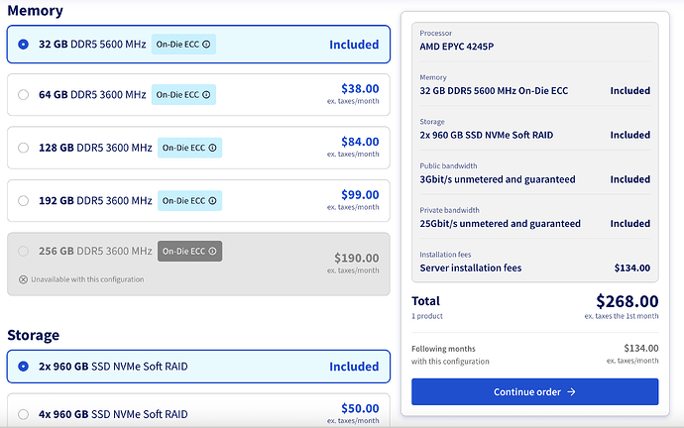Click info icon on 64 GB On-Die ECC badge
This screenshot has height=428, width=684.
pyautogui.click(x=206, y=94)
